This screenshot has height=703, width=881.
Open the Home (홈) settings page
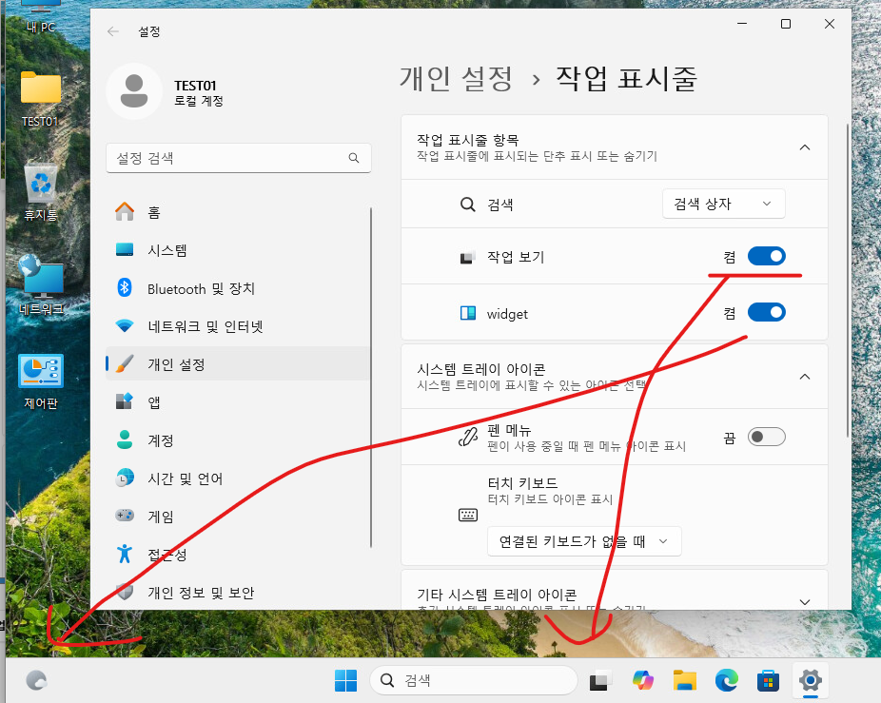(x=238, y=212)
